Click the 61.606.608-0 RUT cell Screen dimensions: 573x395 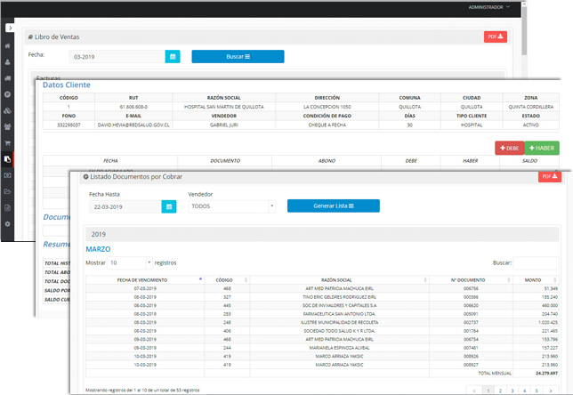[133, 107]
